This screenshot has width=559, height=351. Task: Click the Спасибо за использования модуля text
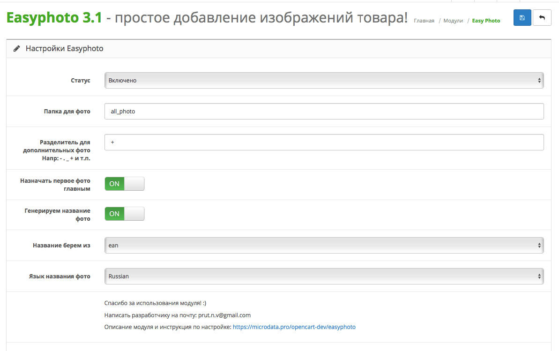[155, 303]
